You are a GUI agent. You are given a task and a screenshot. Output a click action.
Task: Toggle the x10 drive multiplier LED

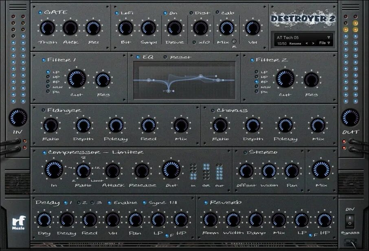[194, 42]
